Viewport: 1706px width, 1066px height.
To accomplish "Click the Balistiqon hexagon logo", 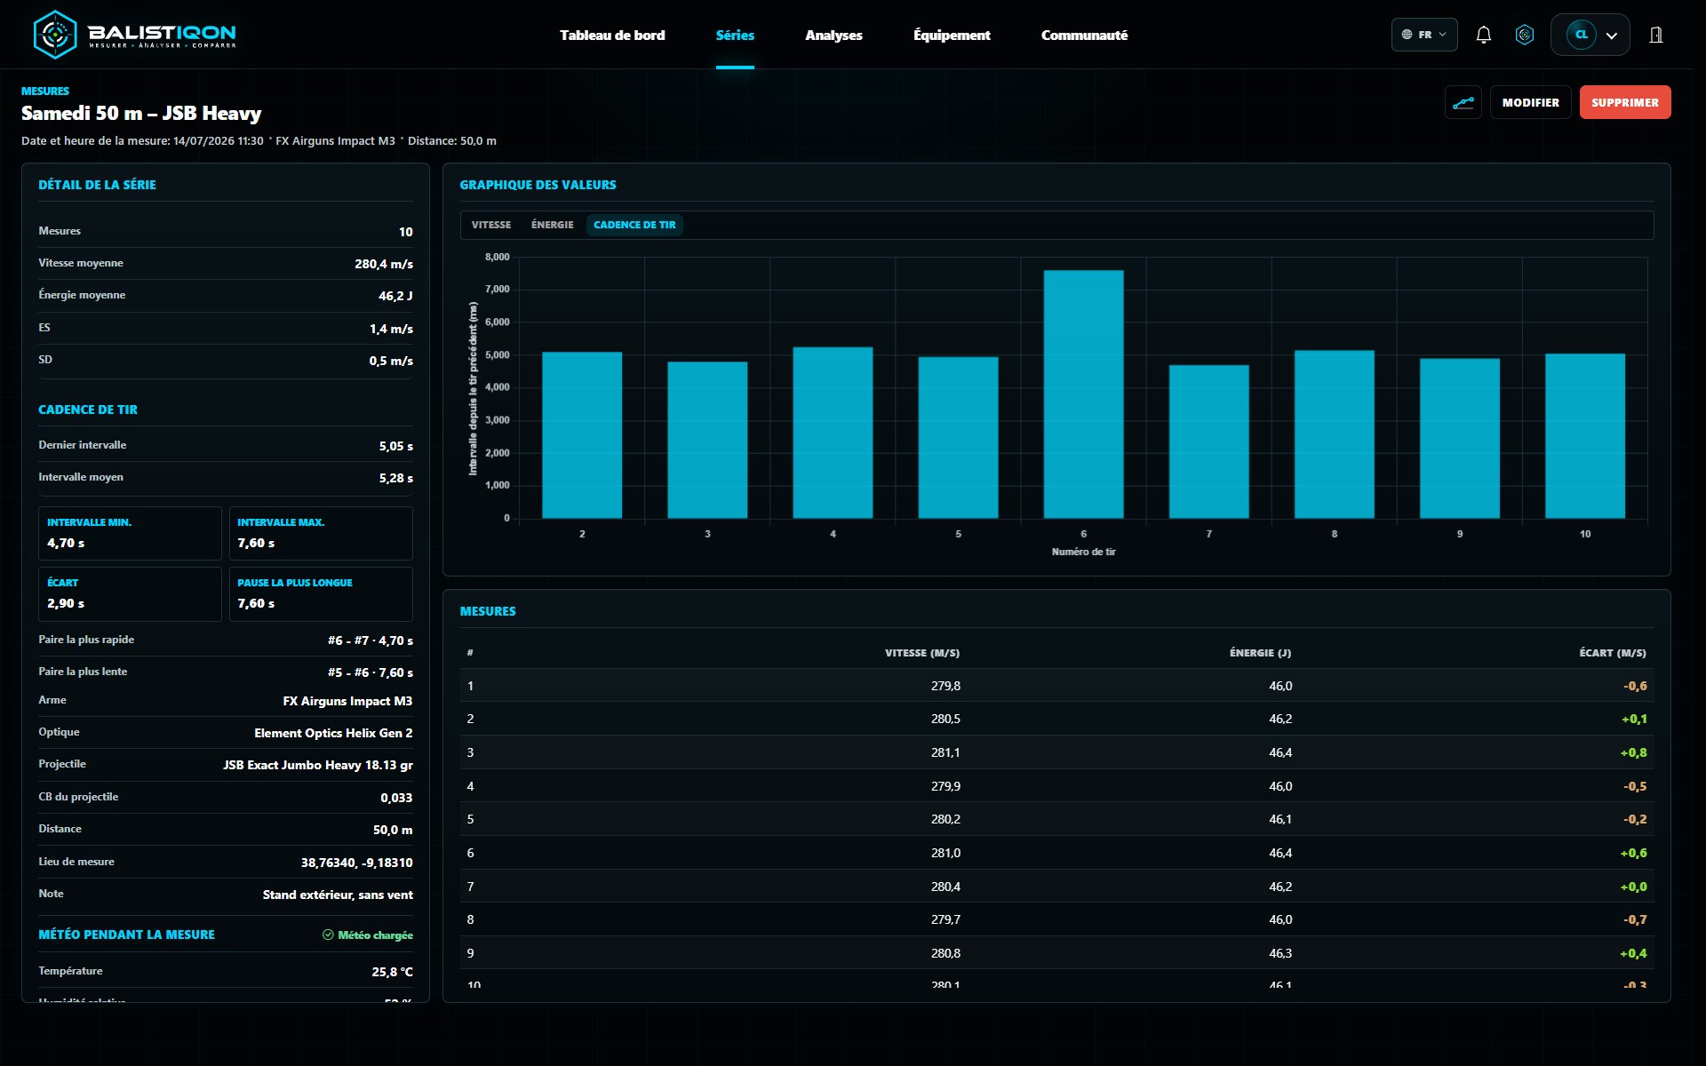I will (x=55, y=35).
